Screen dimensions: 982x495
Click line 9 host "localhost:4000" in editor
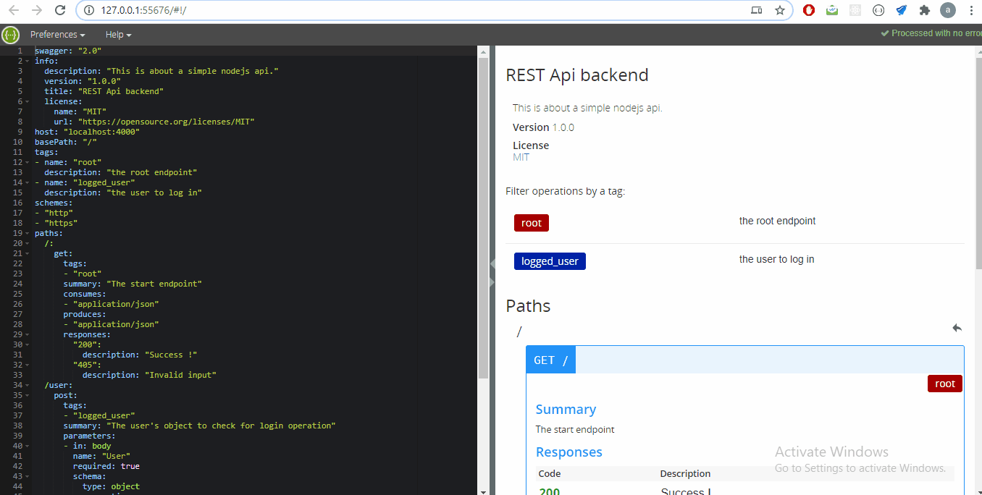[x=87, y=132]
